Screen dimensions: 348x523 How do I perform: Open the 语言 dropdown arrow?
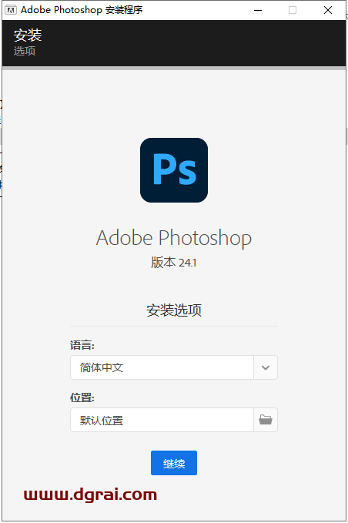[266, 367]
